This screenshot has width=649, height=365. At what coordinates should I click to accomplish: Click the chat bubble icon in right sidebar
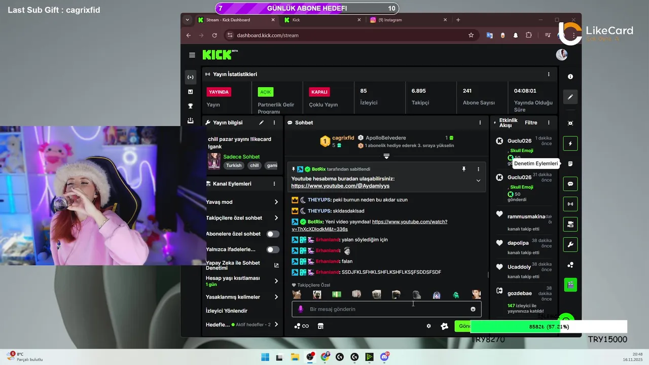tap(570, 184)
